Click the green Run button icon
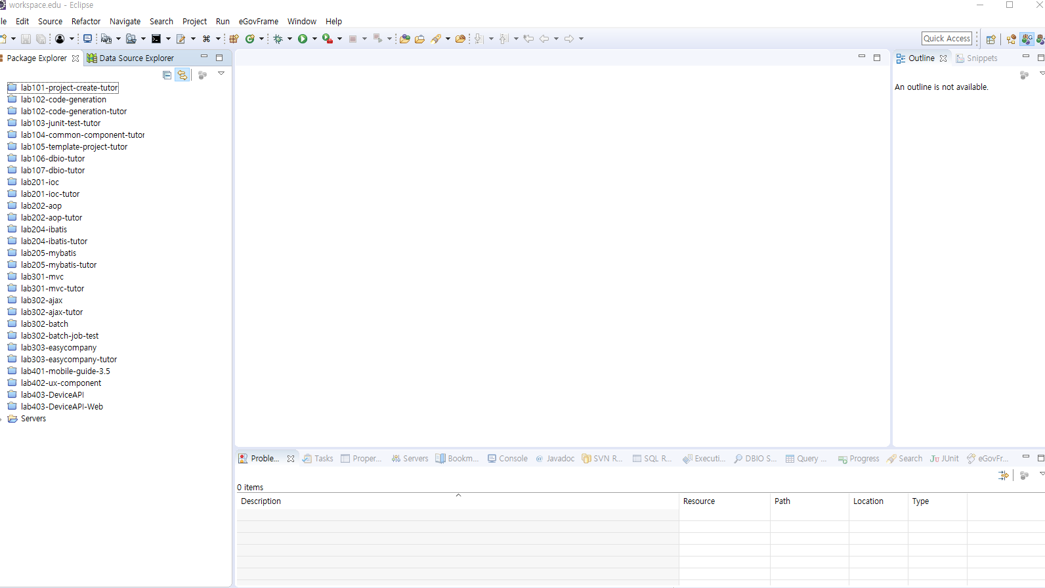The width and height of the screenshot is (1045, 588). click(303, 39)
